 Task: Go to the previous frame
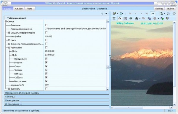(x=136, y=14)
